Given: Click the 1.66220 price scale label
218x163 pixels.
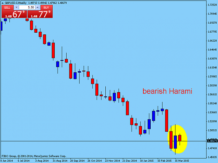Looking at the screenshot, I should pos(212,41).
